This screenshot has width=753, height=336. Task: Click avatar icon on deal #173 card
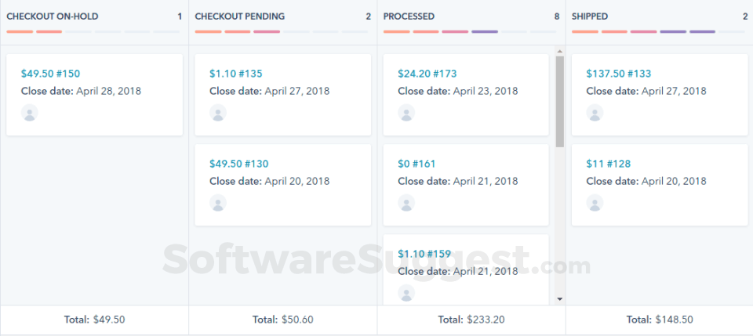tap(406, 113)
